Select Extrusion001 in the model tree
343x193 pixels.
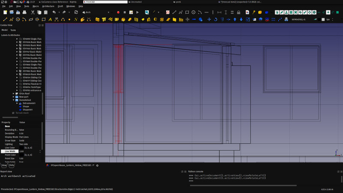coord(29,103)
